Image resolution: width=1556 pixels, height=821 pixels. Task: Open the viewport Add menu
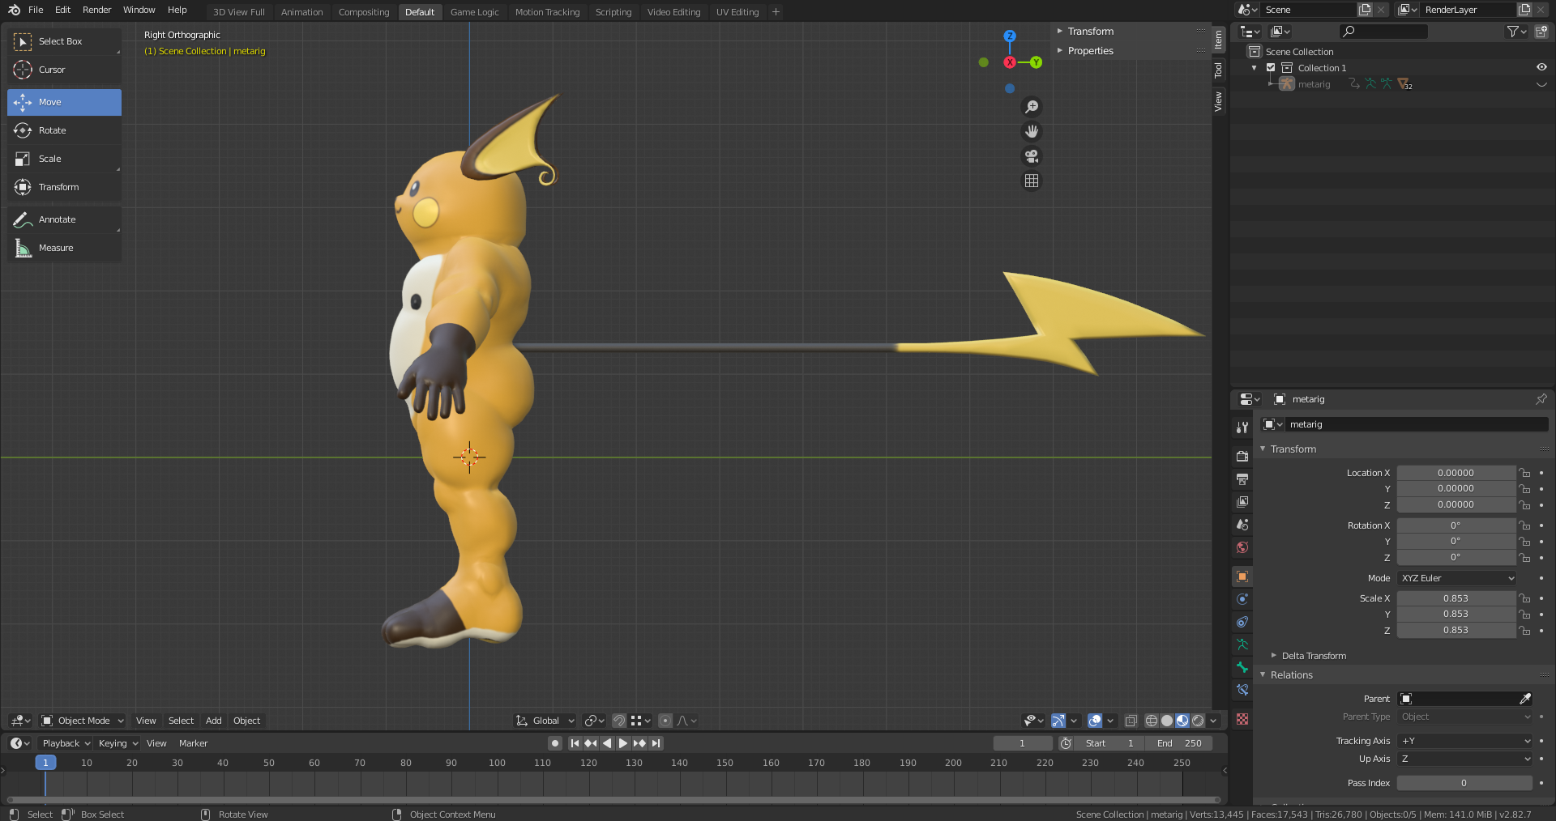213,721
